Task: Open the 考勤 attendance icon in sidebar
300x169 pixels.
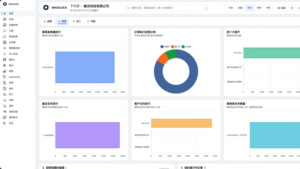Action: [x=4, y=100]
